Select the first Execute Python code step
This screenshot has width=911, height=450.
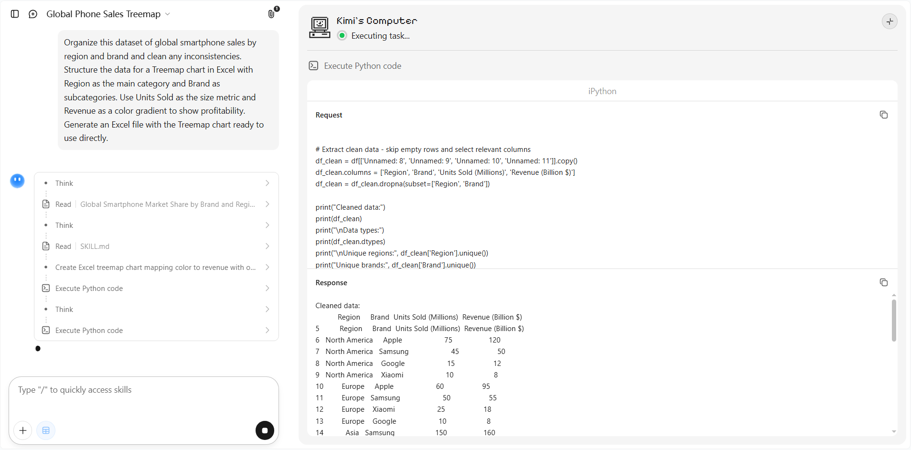pos(157,289)
